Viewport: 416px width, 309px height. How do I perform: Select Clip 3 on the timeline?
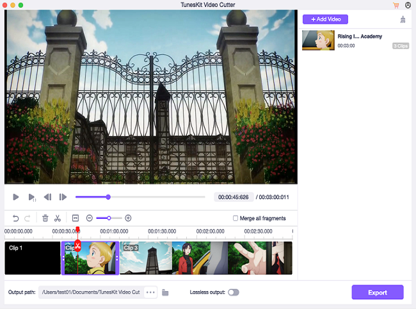pos(206,258)
